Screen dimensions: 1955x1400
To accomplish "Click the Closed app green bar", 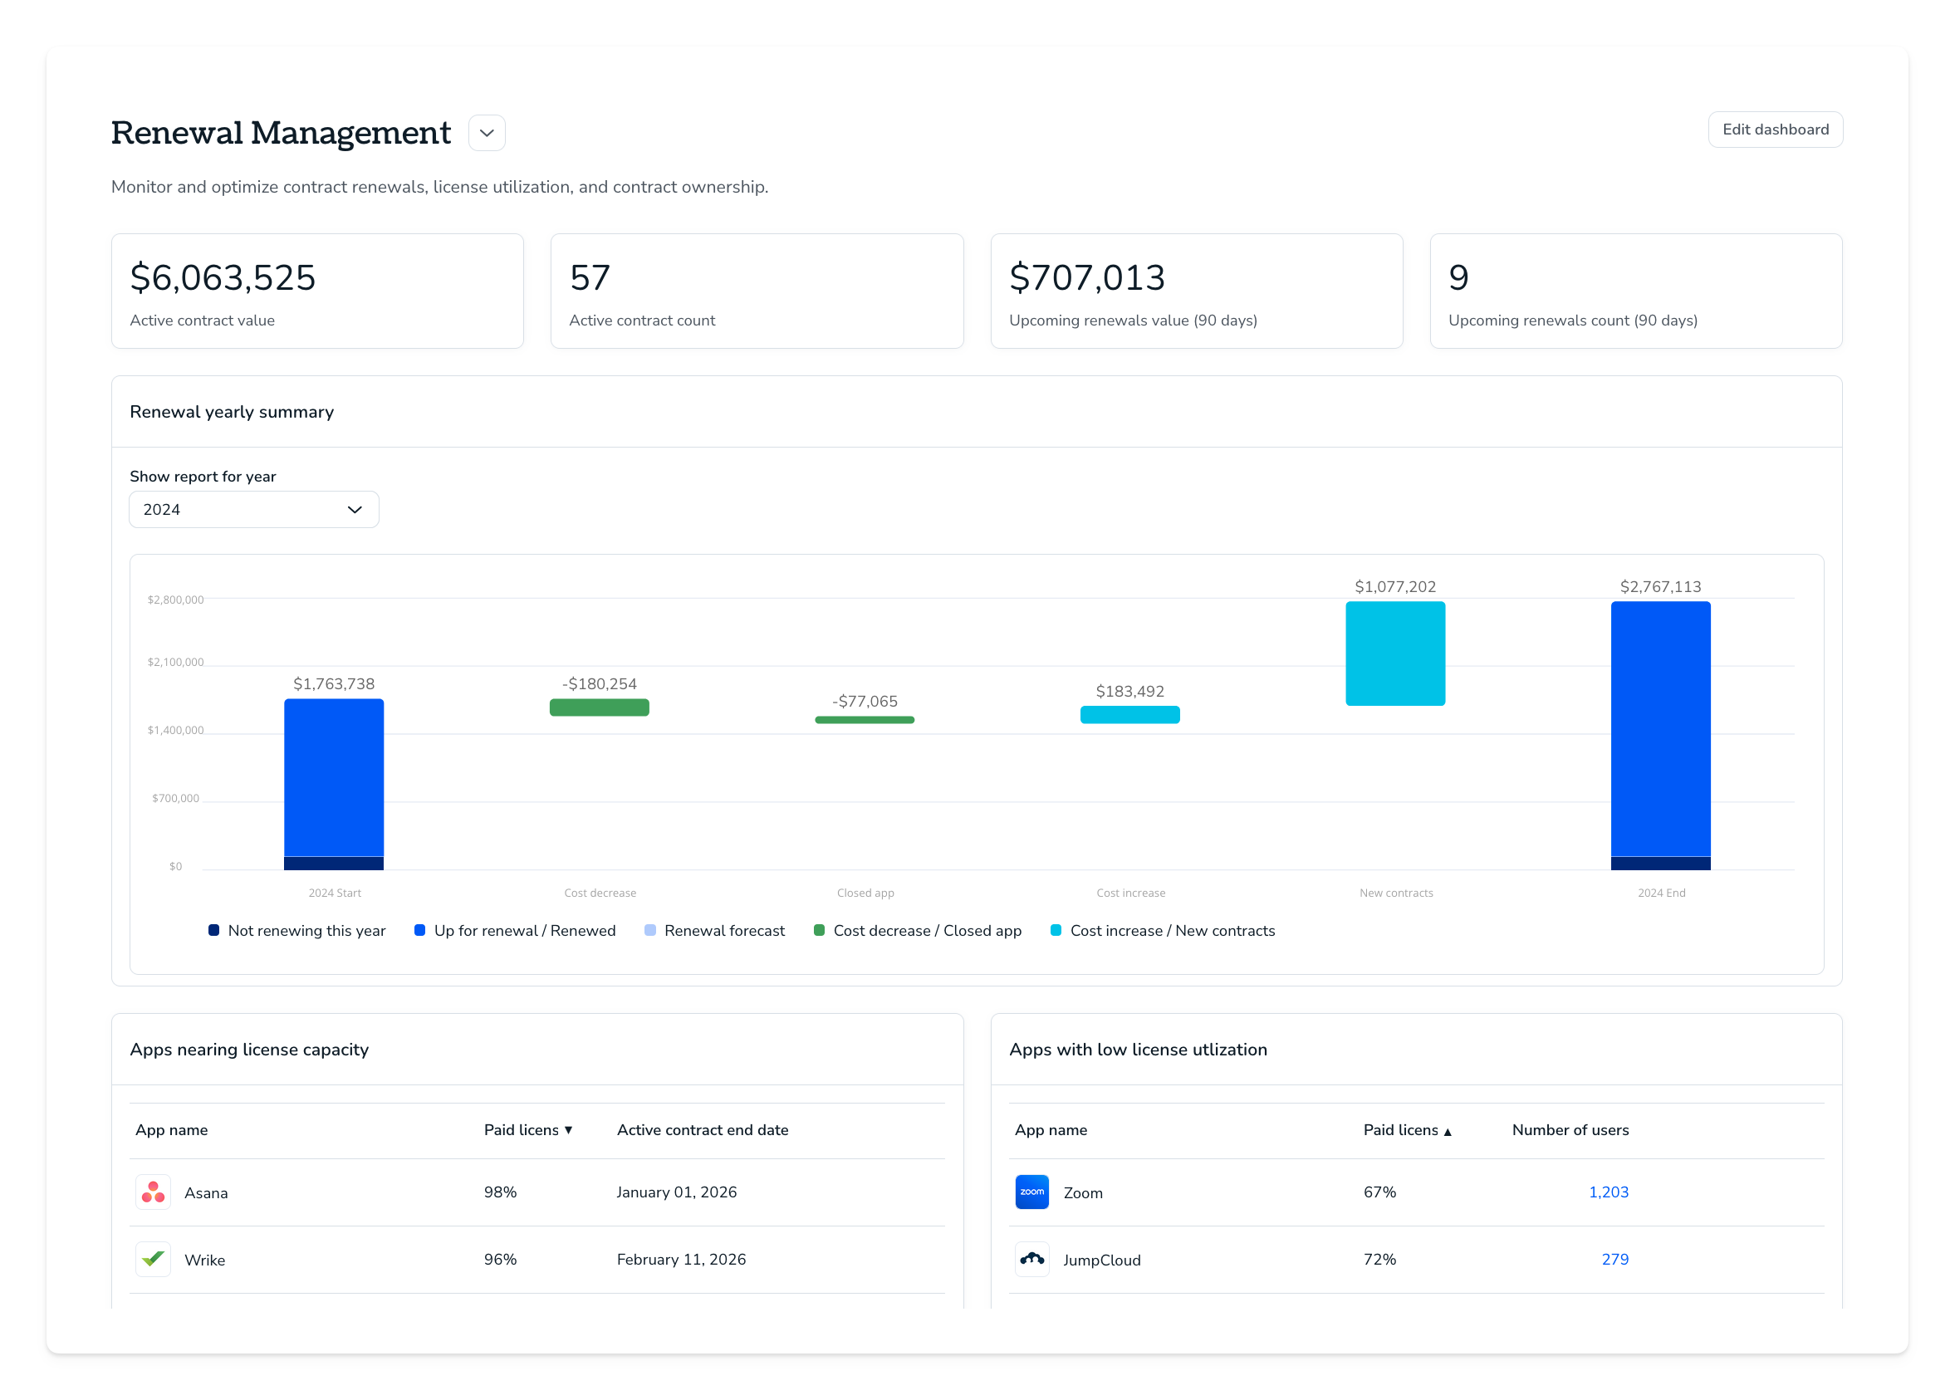I will pyautogui.click(x=865, y=720).
